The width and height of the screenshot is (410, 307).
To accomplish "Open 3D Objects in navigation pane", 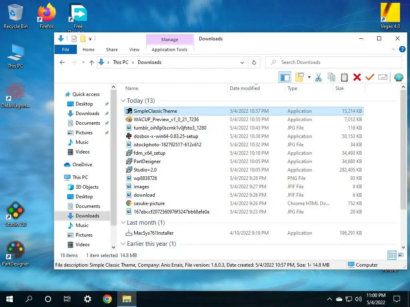I will (87, 187).
